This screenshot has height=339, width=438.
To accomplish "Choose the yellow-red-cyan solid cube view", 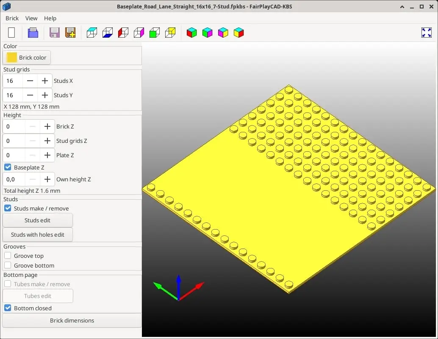I will 238,33.
